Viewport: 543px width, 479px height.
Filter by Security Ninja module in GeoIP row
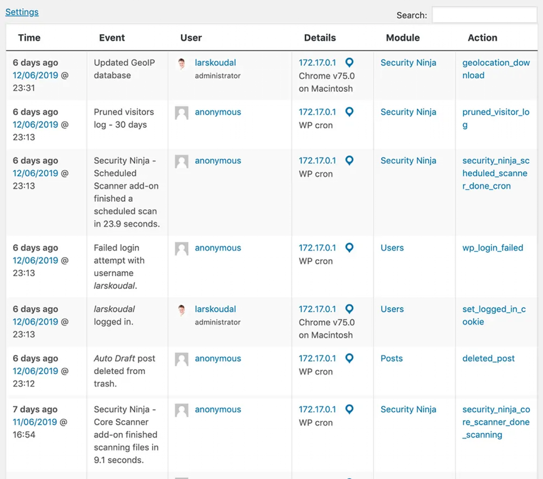coord(408,63)
